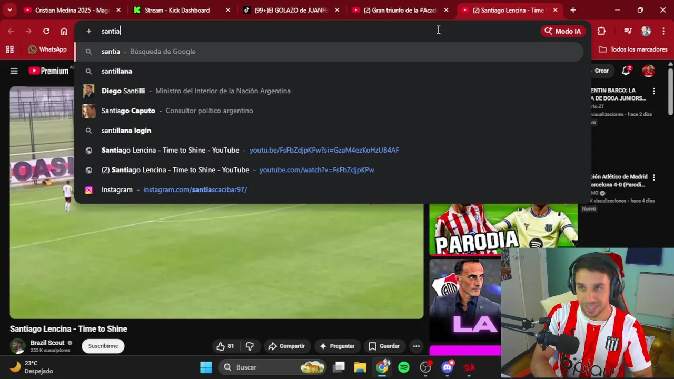Choose the Diego Santilli suggestion
674x379 pixels.
tap(329, 91)
